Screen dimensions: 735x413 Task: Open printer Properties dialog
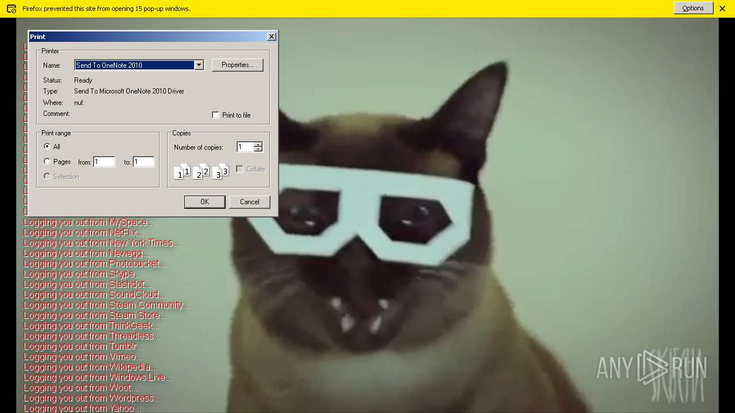238,65
